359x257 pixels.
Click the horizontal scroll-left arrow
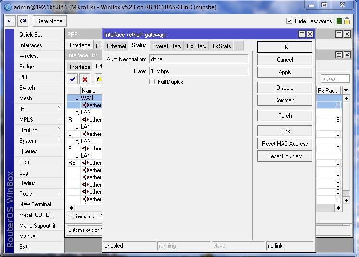tap(71, 208)
